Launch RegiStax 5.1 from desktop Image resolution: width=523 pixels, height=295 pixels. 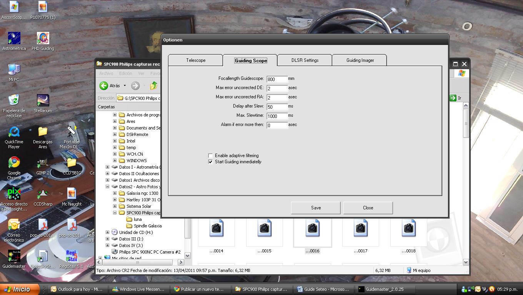(72, 259)
